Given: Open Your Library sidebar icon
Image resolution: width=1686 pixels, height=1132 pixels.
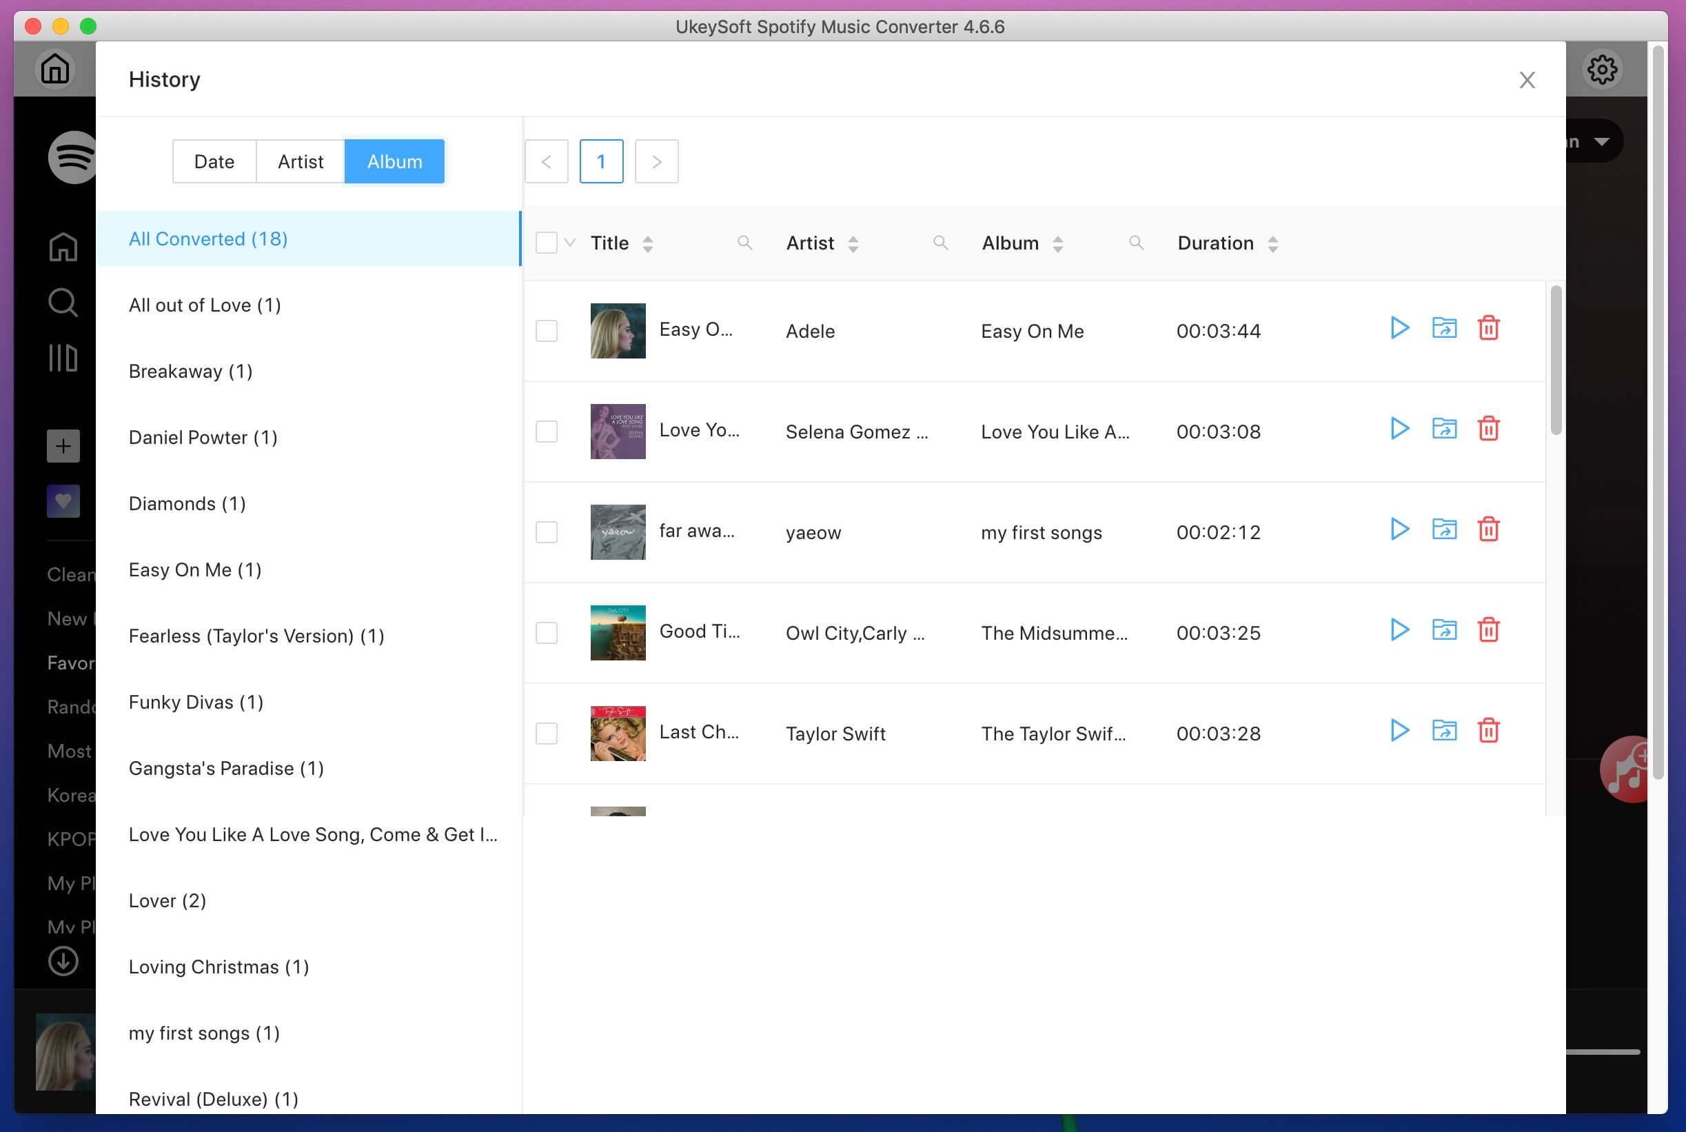Looking at the screenshot, I should pyautogui.click(x=63, y=358).
